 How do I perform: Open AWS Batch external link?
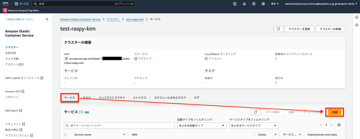click(x=14, y=111)
